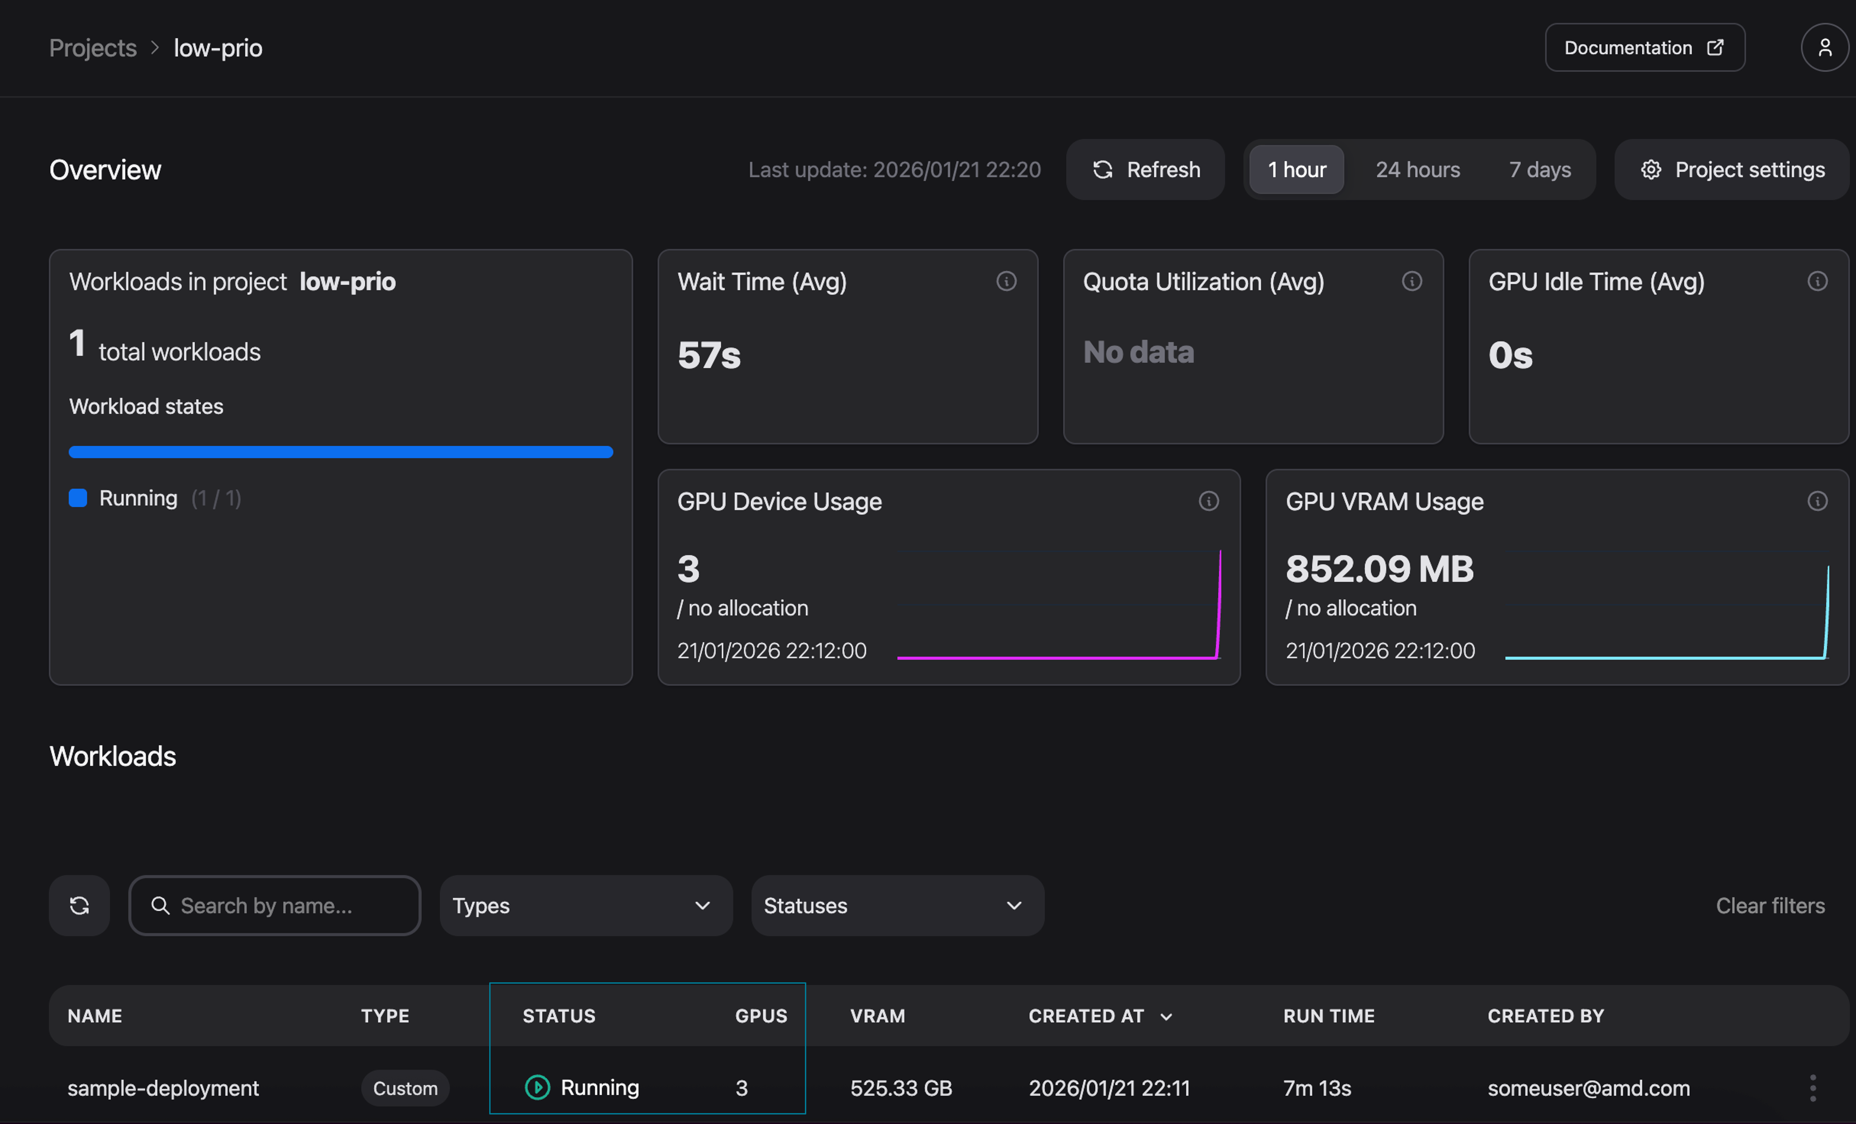Image resolution: width=1856 pixels, height=1124 pixels.
Task: Open Project settings
Action: pos(1732,169)
